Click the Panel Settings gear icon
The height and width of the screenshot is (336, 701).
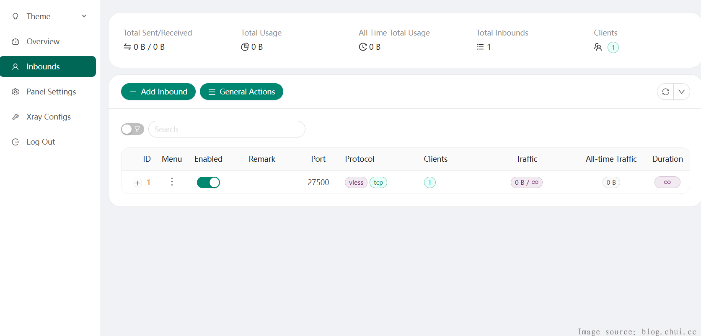(x=16, y=92)
